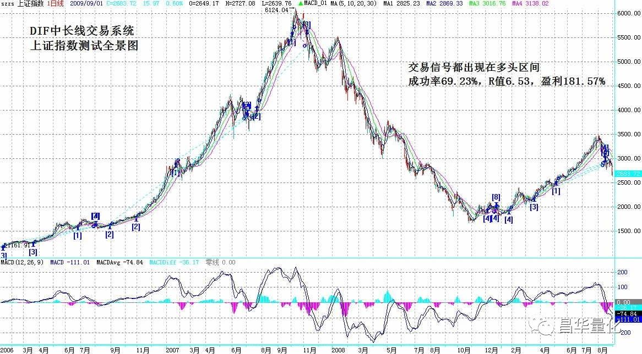The width and height of the screenshot is (642, 354).
Task: Click the '2007' label on date axis
Action: point(172,350)
